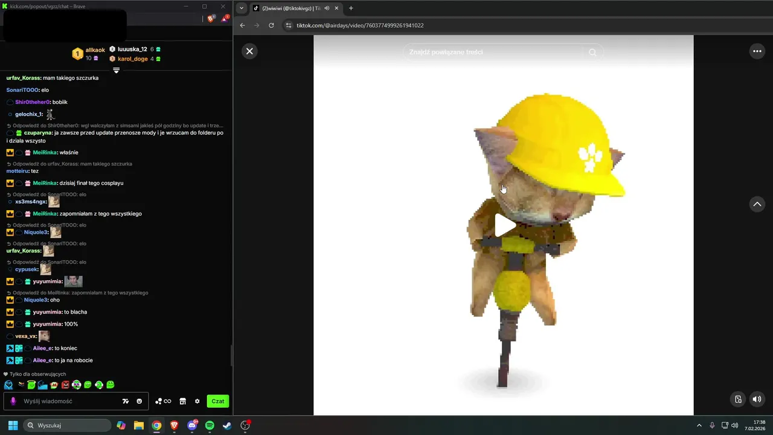Play the TikTok video
Viewport: 773px width, 435px height.
click(505, 225)
